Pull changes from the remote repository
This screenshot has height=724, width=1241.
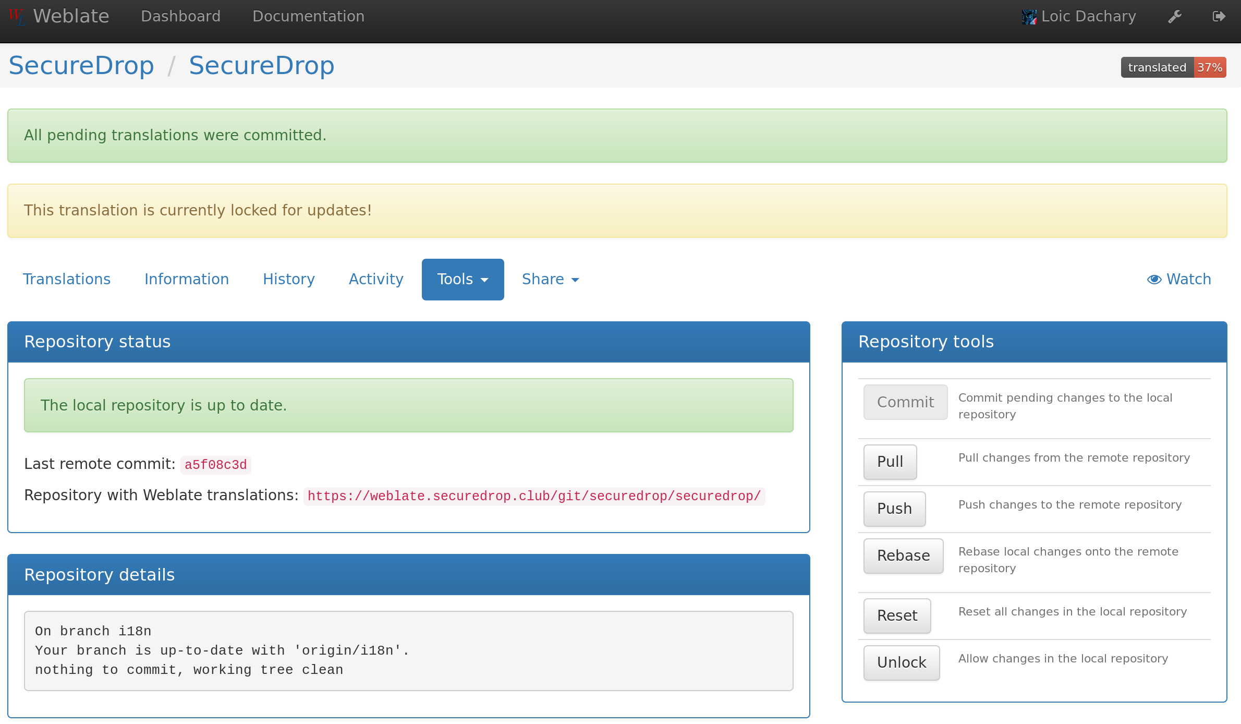click(890, 462)
